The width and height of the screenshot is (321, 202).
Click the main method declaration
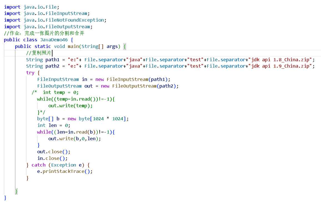point(71,47)
